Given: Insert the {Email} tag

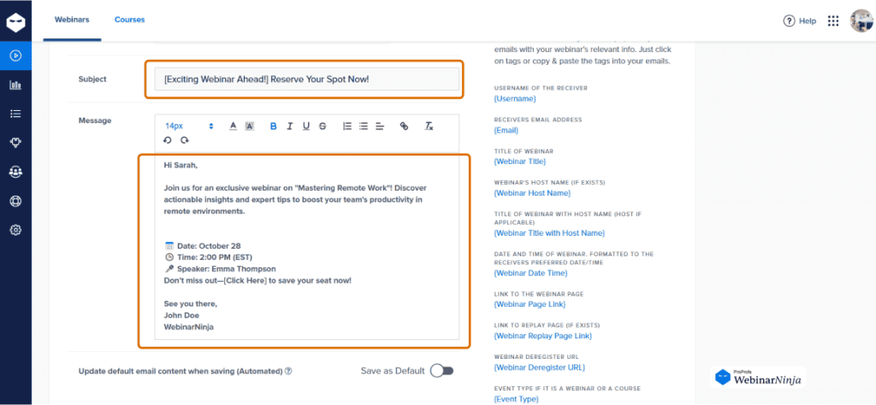Looking at the screenshot, I should [x=506, y=130].
